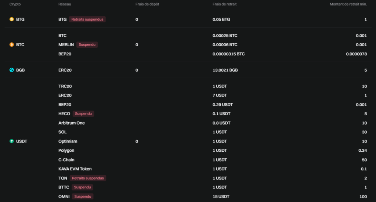This screenshot has height=202, width=376.
Task: Select the Arbitrum One network entry
Action: point(72,123)
